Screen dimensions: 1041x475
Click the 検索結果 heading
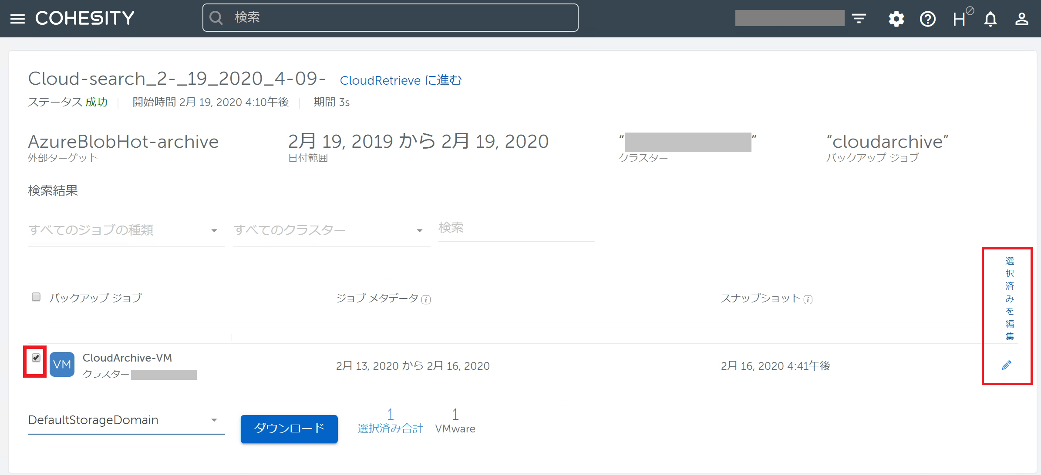(53, 190)
